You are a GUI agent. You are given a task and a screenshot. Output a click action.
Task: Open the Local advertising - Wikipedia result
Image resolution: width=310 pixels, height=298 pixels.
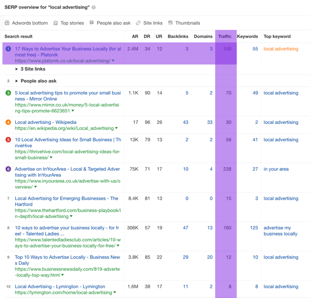pyautogui.click(x=46, y=123)
